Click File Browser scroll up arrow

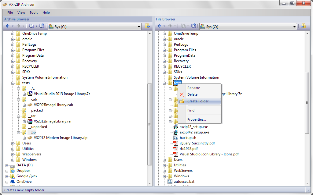[x=307, y=34]
